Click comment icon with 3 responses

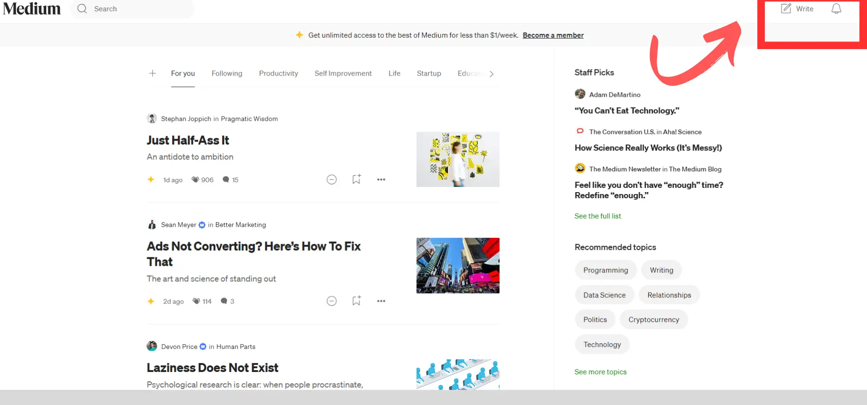[x=224, y=301]
